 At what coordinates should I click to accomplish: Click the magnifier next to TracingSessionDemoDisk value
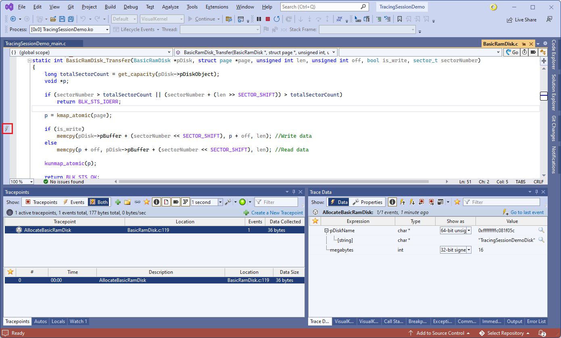tap(541, 240)
